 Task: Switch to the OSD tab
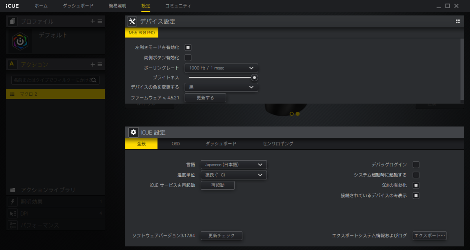click(x=176, y=144)
